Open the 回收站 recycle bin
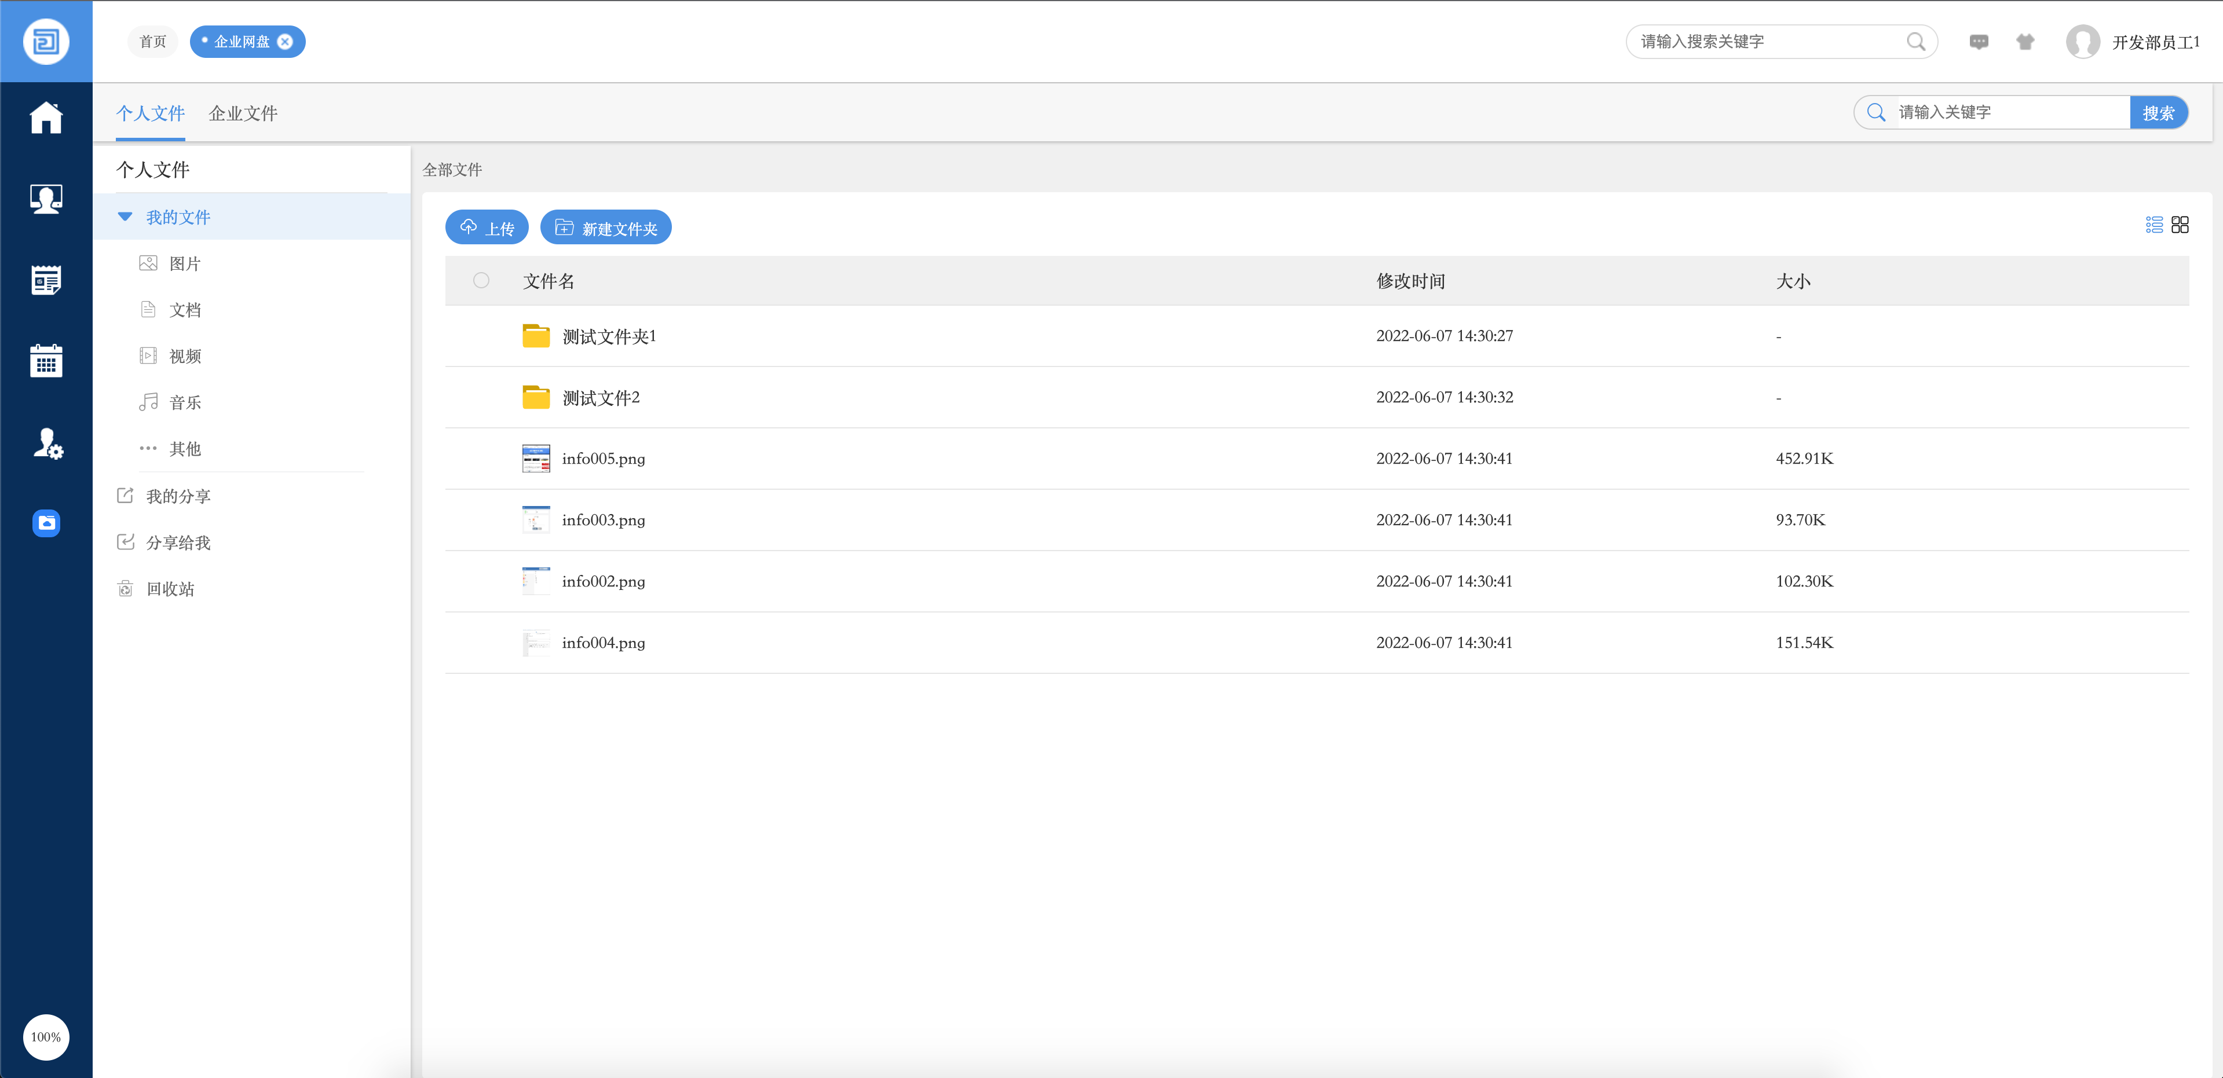The image size is (2223, 1078). (170, 589)
